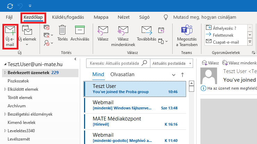The image size is (257, 144).
Task: Expand the Beérkezett üzenetek folder
Action: (x=4, y=73)
